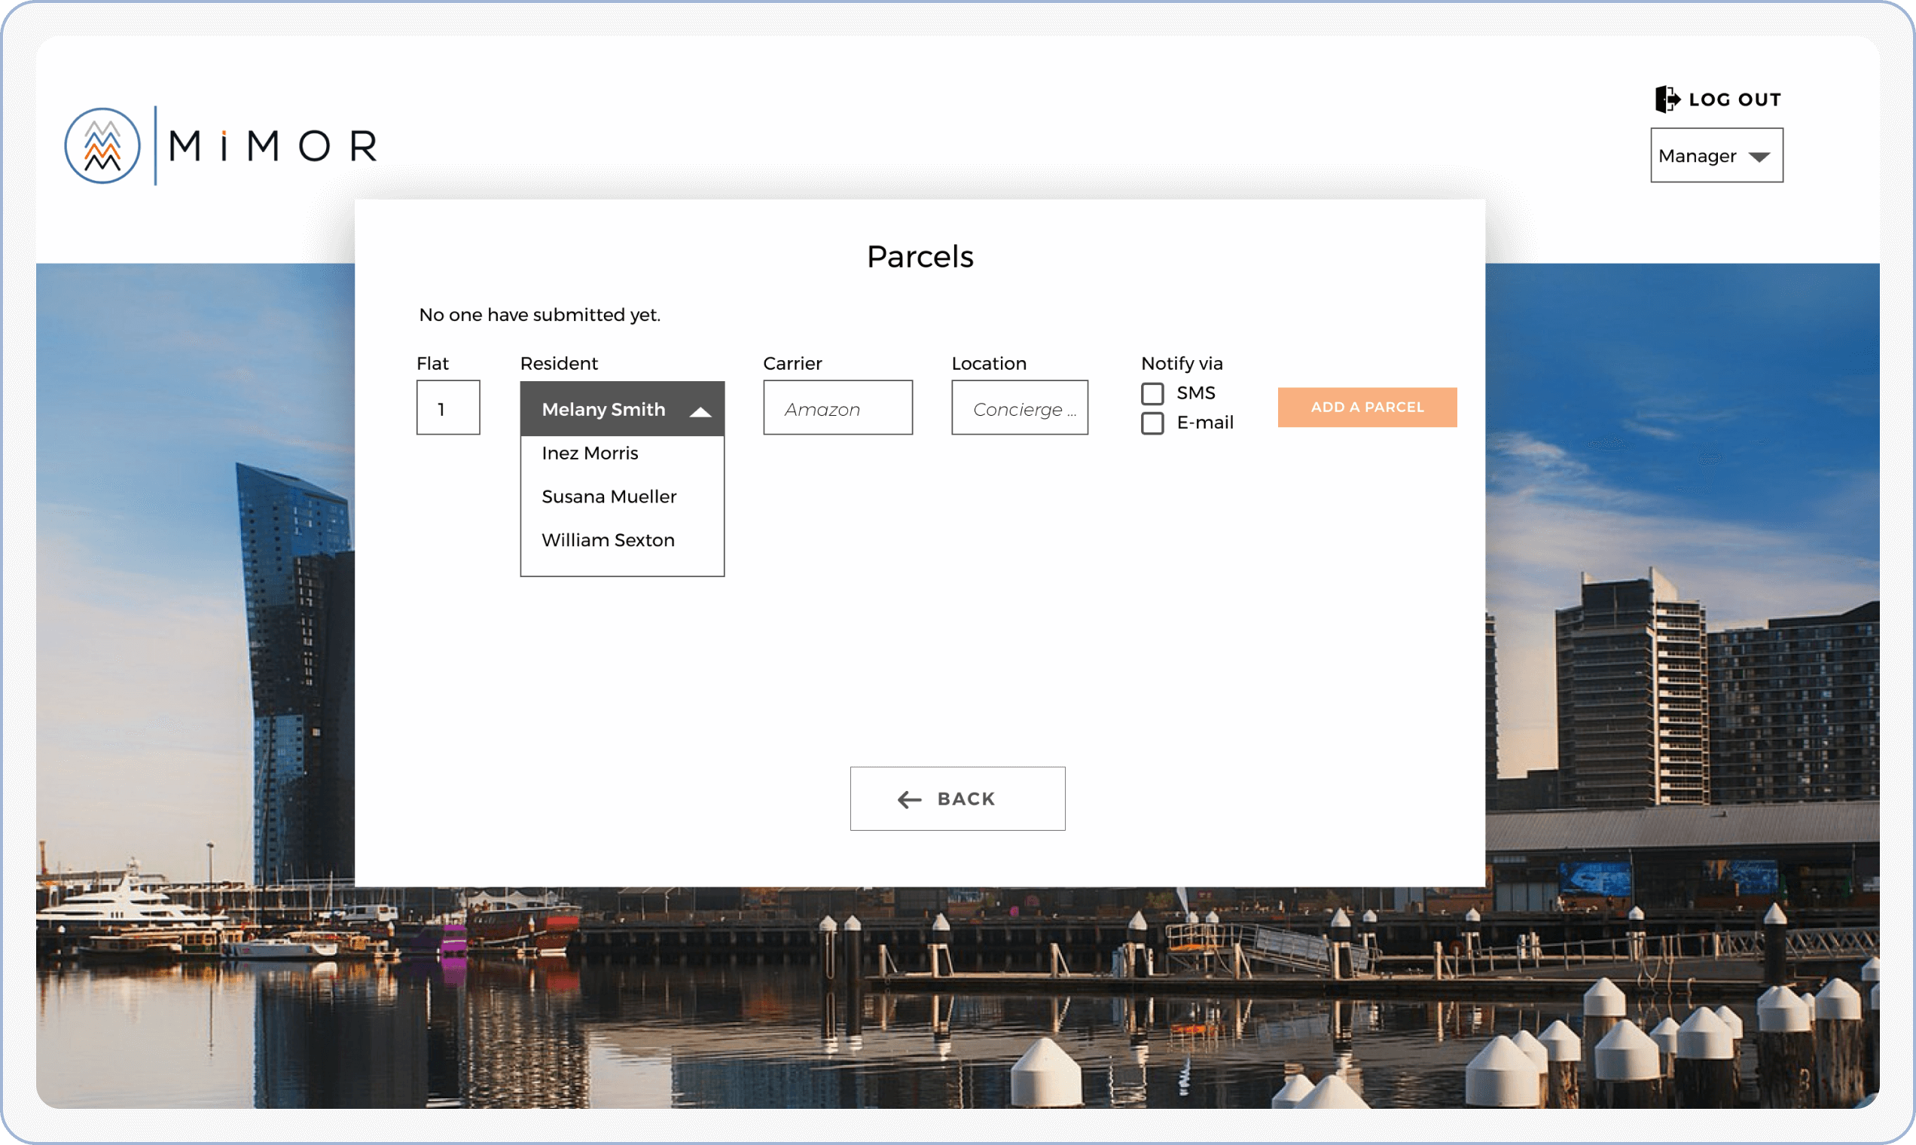This screenshot has width=1916, height=1145.
Task: Click the SMS label text
Action: tap(1194, 392)
